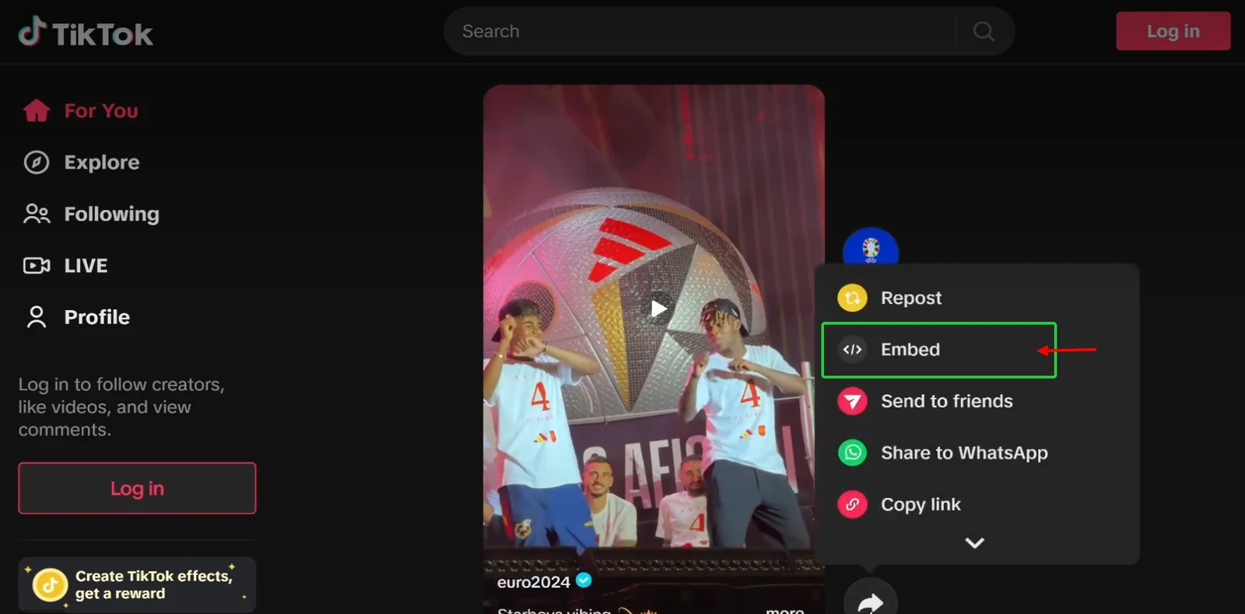The height and width of the screenshot is (614, 1245).
Task: Click the TikTok effects coin icon
Action: [x=50, y=584]
